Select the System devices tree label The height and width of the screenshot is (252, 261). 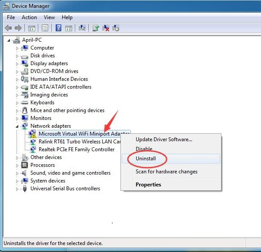[48, 181]
